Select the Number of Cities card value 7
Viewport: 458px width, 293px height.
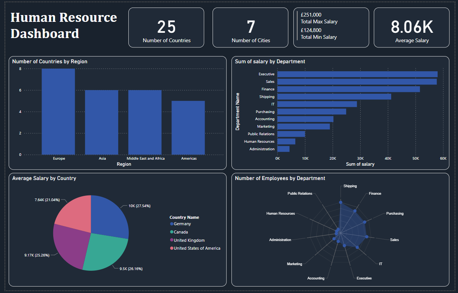point(251,27)
